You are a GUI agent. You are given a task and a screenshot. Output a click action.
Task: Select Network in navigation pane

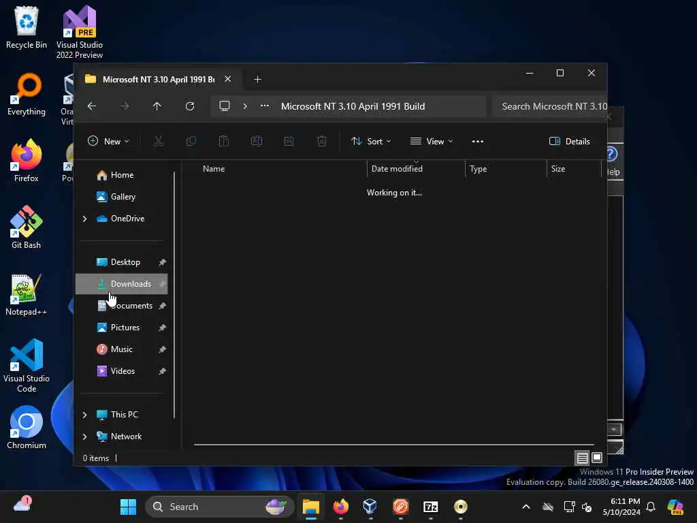(x=126, y=437)
